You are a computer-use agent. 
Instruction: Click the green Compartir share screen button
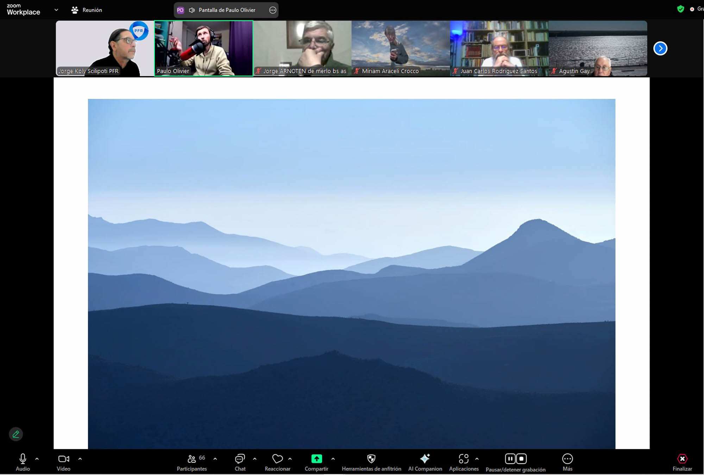[316, 462]
